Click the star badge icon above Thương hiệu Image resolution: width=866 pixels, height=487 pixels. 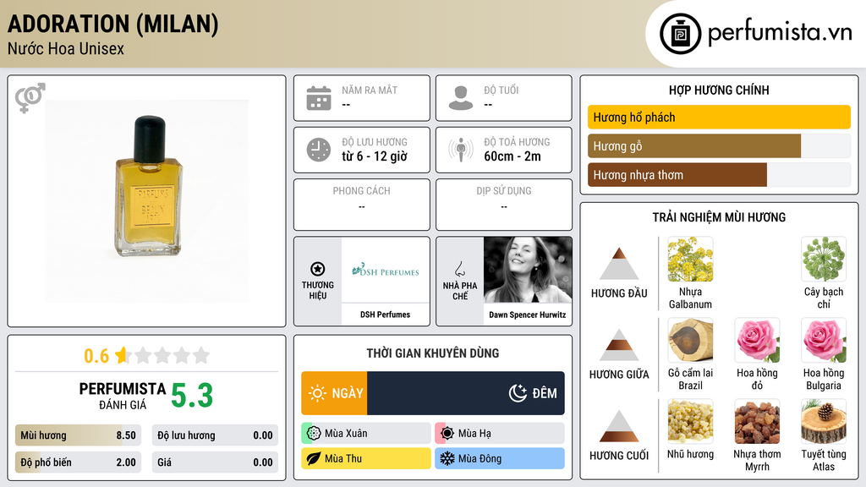pos(318,269)
